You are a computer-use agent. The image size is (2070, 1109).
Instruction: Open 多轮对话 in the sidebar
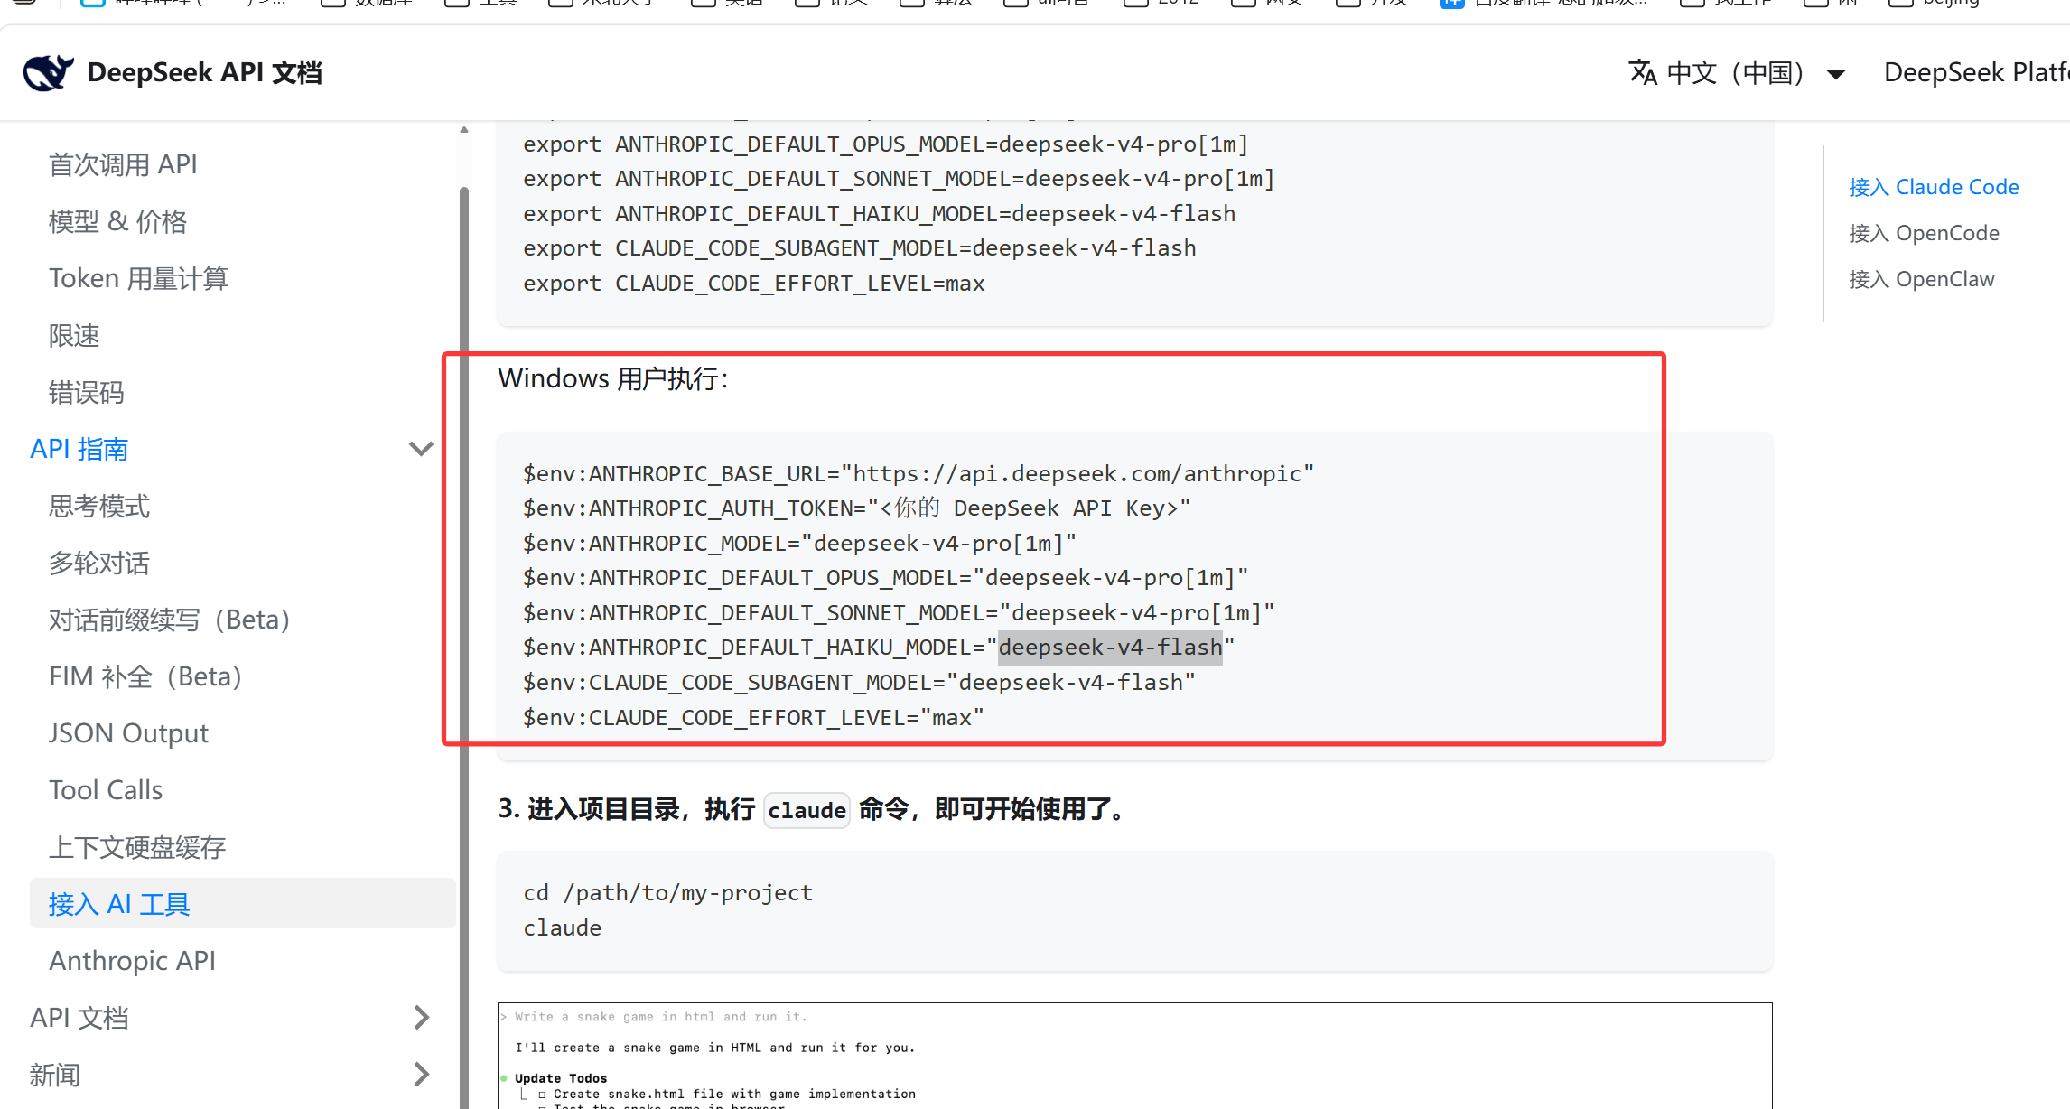(99, 563)
